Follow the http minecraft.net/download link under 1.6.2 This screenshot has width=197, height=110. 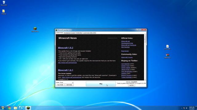click(67, 63)
